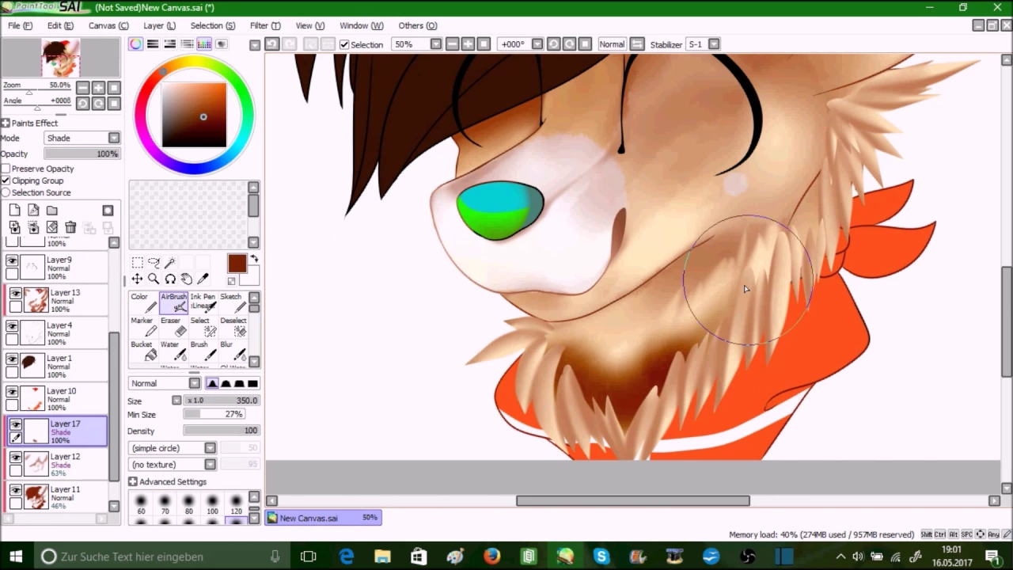Delete the selected layer with trash icon
This screenshot has height=570, width=1013.
(70, 227)
